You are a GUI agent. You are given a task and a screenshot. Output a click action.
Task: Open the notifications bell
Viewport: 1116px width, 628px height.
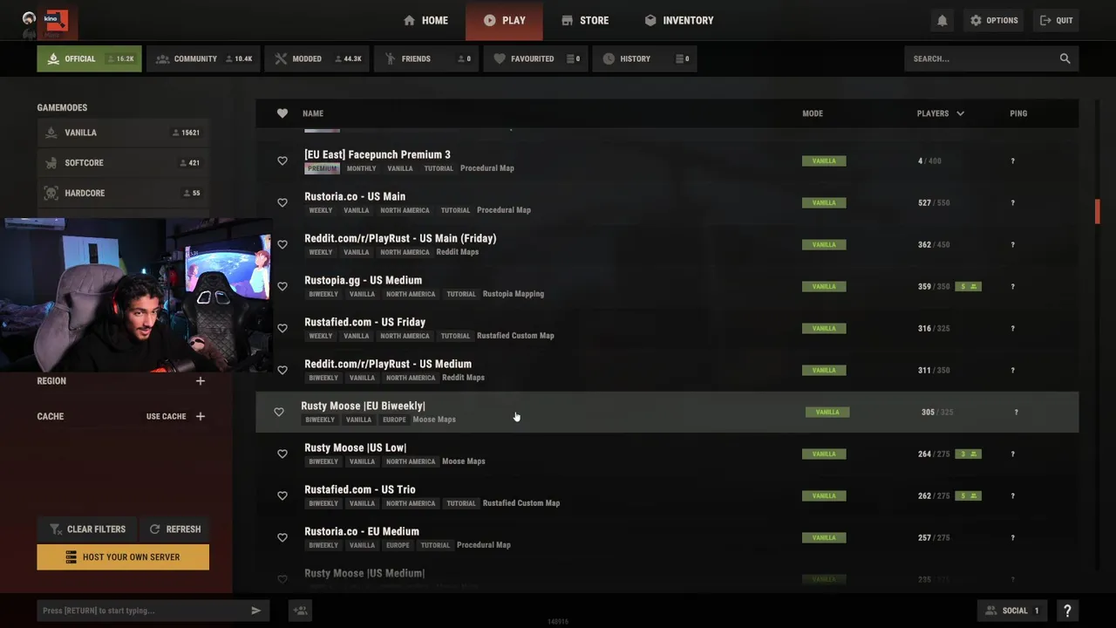pos(942,20)
